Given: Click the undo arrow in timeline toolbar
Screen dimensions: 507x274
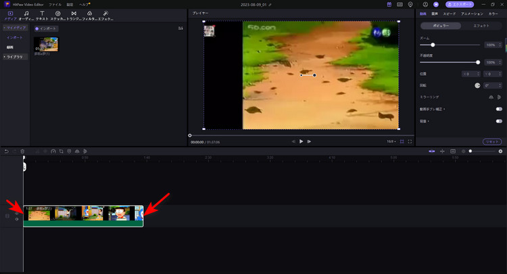Looking at the screenshot, I should point(6,151).
